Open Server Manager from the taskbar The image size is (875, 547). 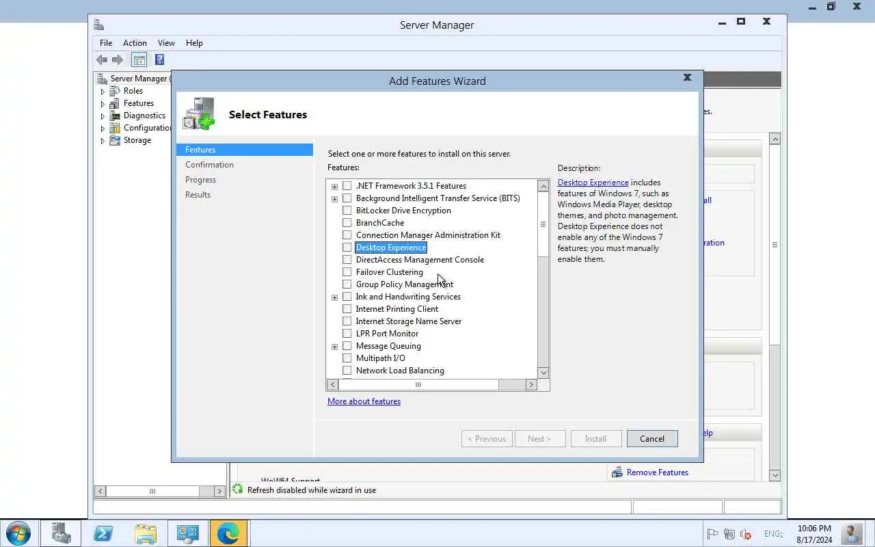[61, 533]
